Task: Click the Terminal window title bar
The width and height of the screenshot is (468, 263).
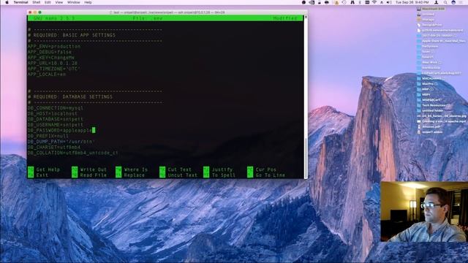Action: (167, 12)
